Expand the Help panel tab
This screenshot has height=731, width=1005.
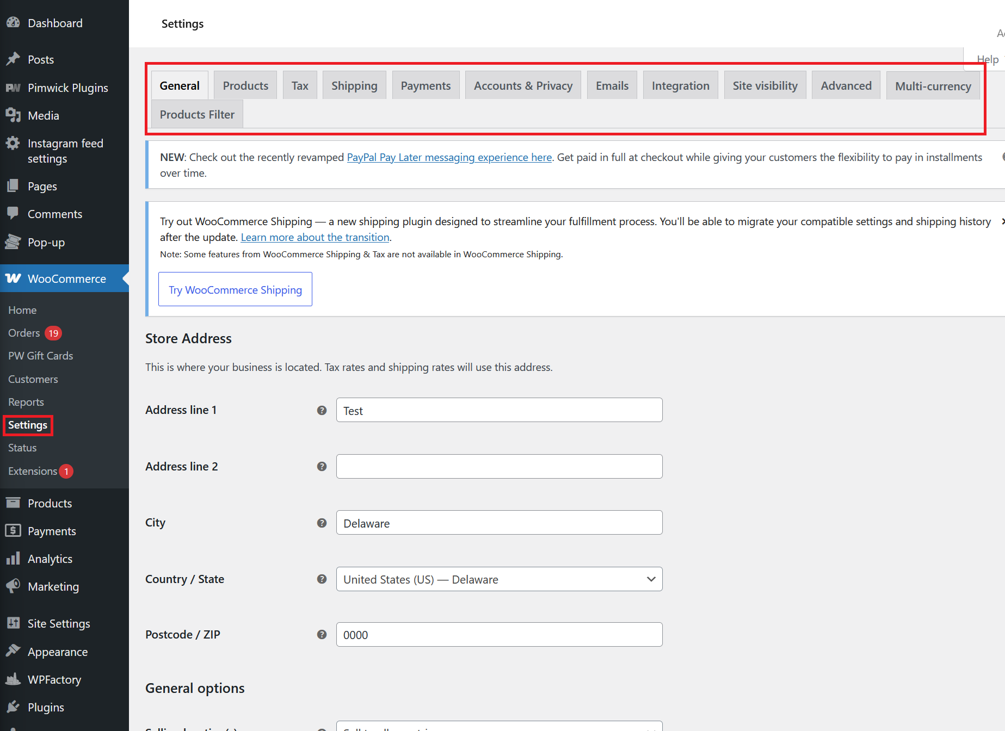(x=988, y=59)
